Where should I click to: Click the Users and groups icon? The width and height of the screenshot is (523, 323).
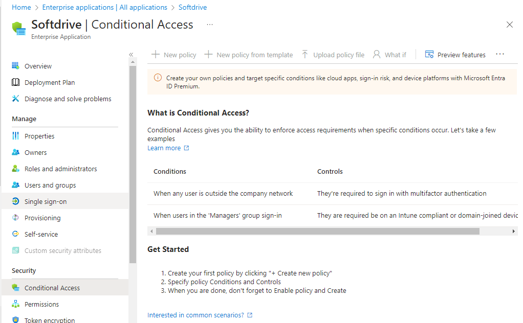15,184
